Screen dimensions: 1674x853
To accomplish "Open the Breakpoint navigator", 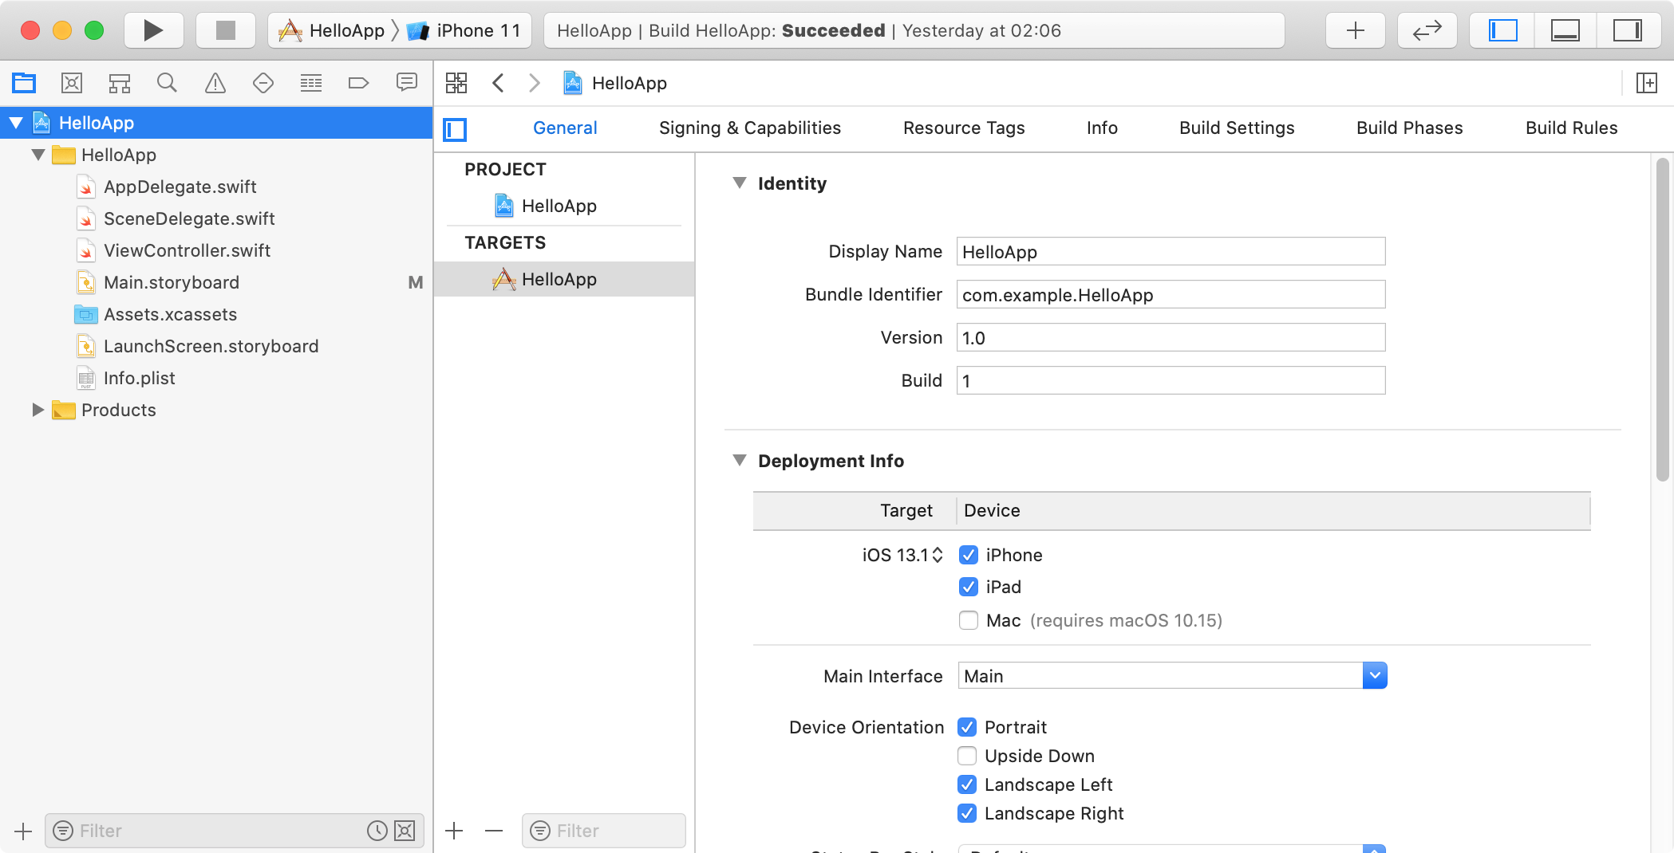I will tap(359, 83).
